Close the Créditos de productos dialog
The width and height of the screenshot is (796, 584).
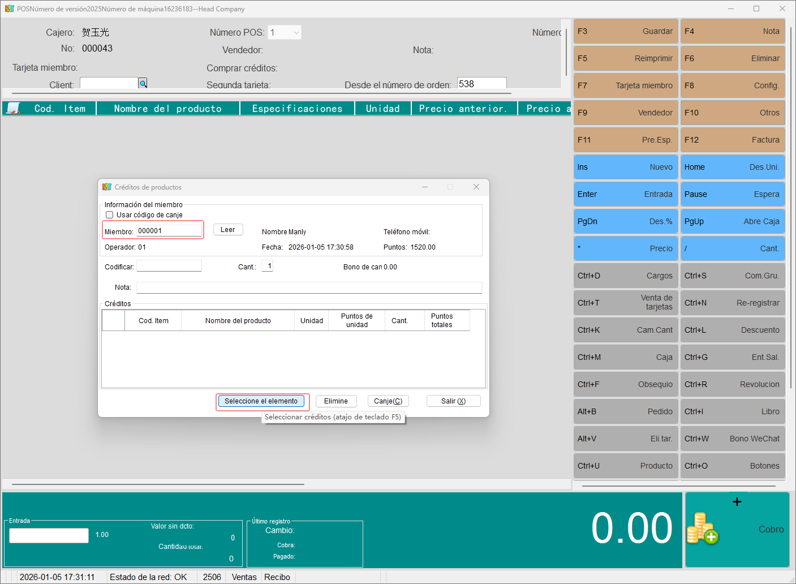[476, 187]
